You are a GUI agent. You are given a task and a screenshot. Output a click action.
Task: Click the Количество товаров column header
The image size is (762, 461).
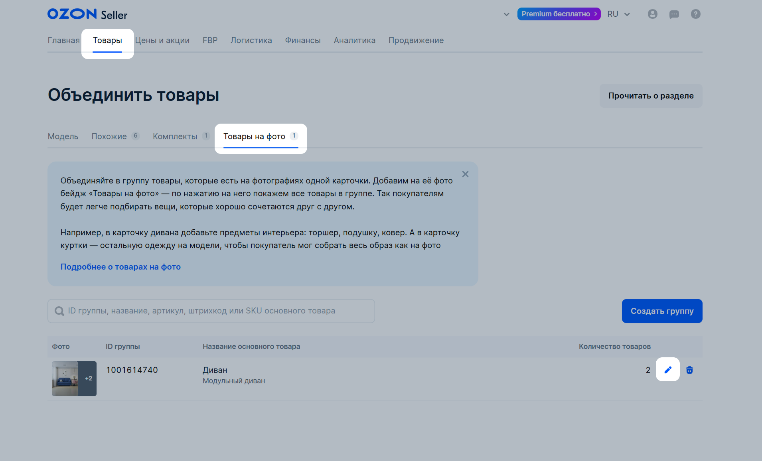click(614, 347)
